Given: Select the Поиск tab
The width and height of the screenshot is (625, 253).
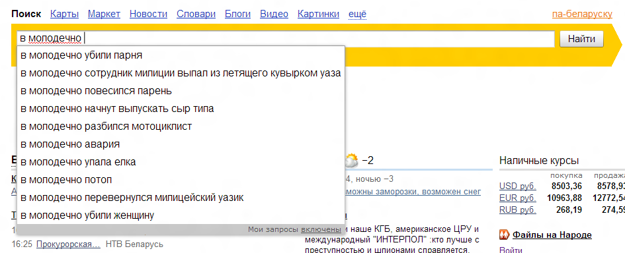Looking at the screenshot, I should click(26, 14).
